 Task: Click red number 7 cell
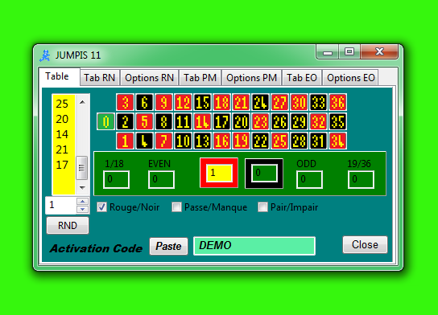pyautogui.click(x=163, y=141)
